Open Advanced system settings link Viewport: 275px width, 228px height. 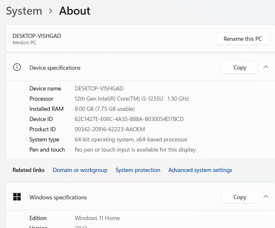[200, 170]
